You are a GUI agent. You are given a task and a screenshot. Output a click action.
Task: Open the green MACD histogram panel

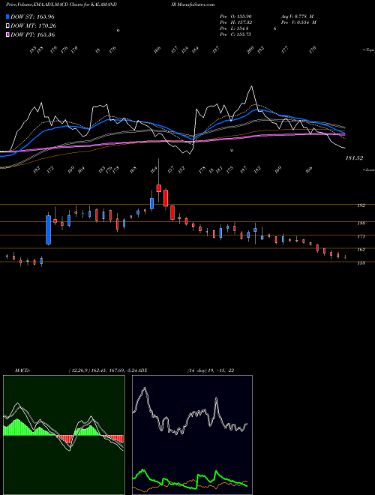pos(64,435)
